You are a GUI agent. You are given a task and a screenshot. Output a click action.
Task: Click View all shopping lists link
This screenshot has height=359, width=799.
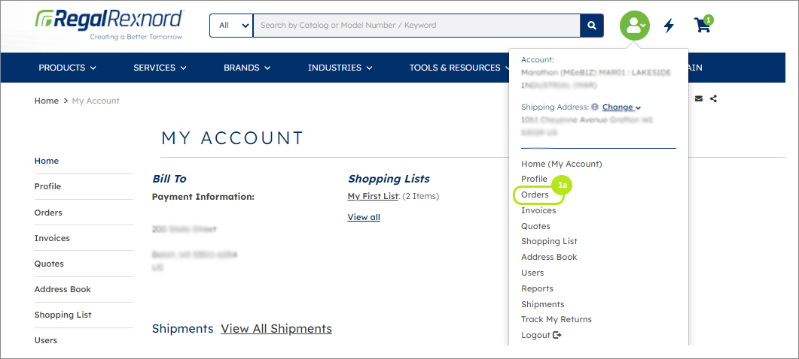pos(364,217)
